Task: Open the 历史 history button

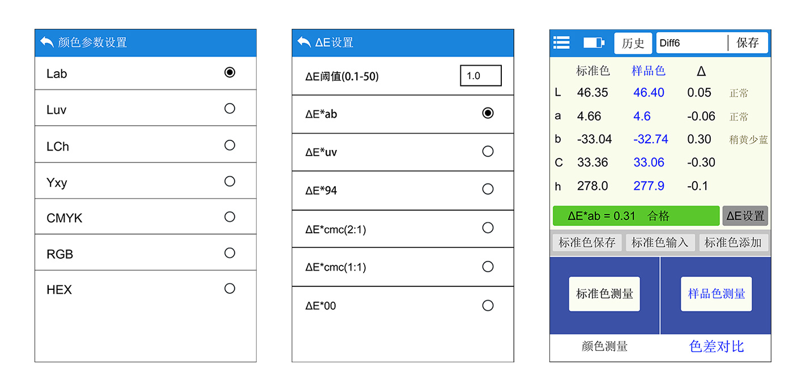Action: [x=633, y=43]
